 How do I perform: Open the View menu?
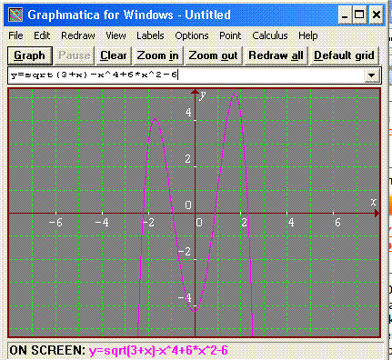(x=116, y=35)
